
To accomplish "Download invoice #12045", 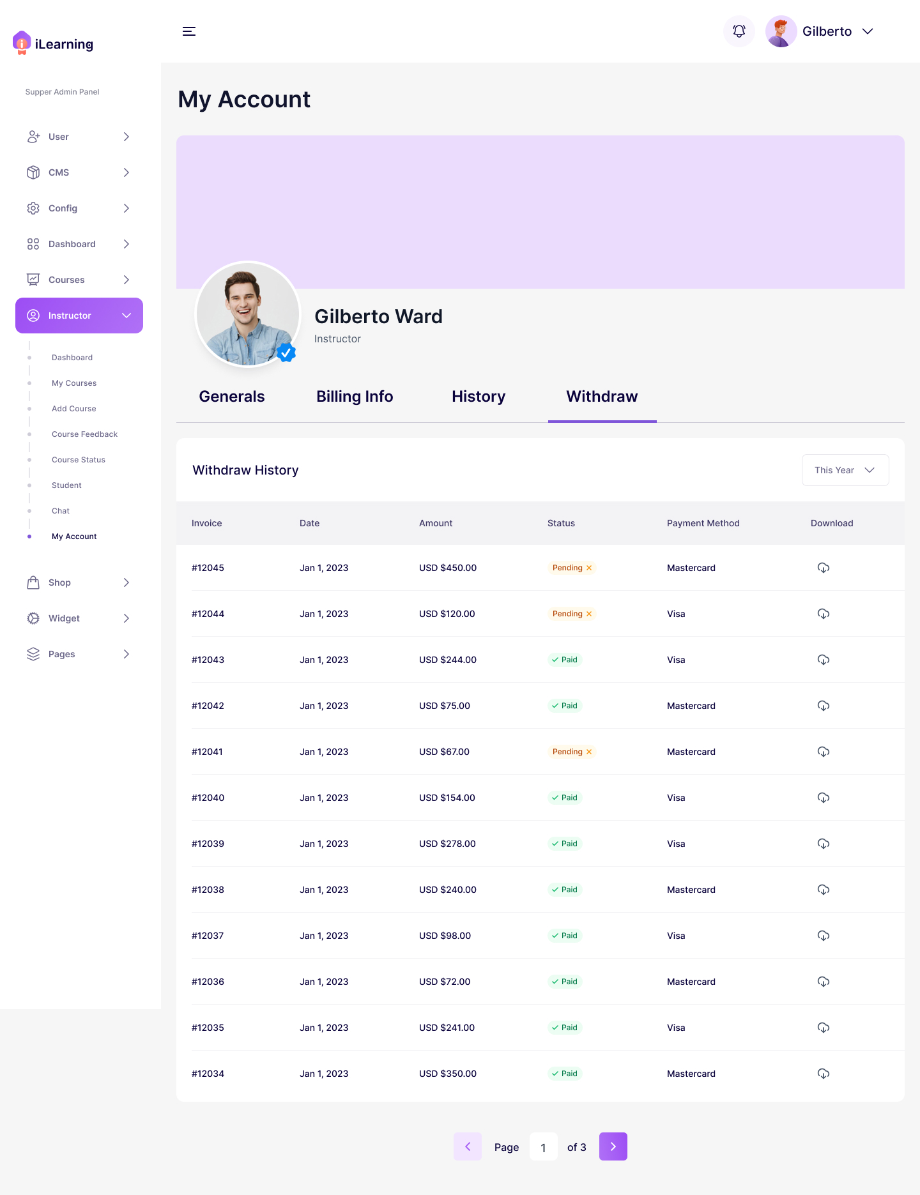I will pyautogui.click(x=824, y=568).
